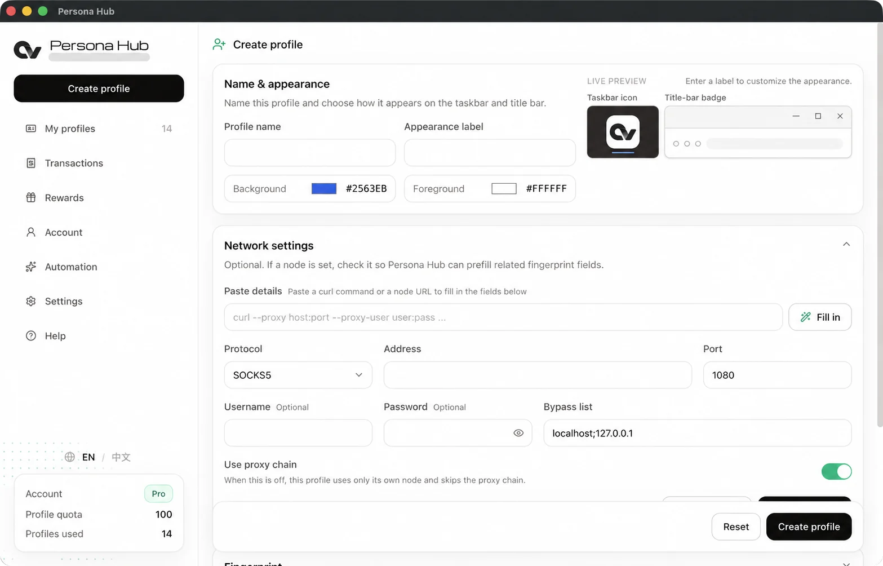Screen dimensions: 883x566
Task: Open the Protocol SOCKS5 dropdown
Action: [x=298, y=375]
